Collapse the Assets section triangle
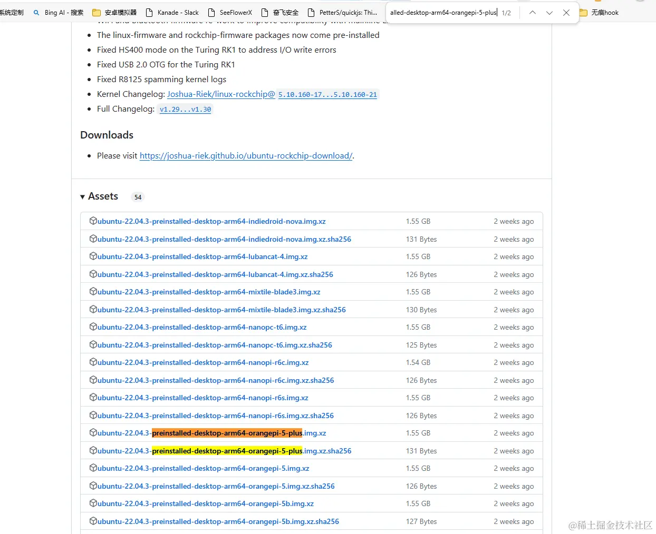656x534 pixels. tap(83, 197)
